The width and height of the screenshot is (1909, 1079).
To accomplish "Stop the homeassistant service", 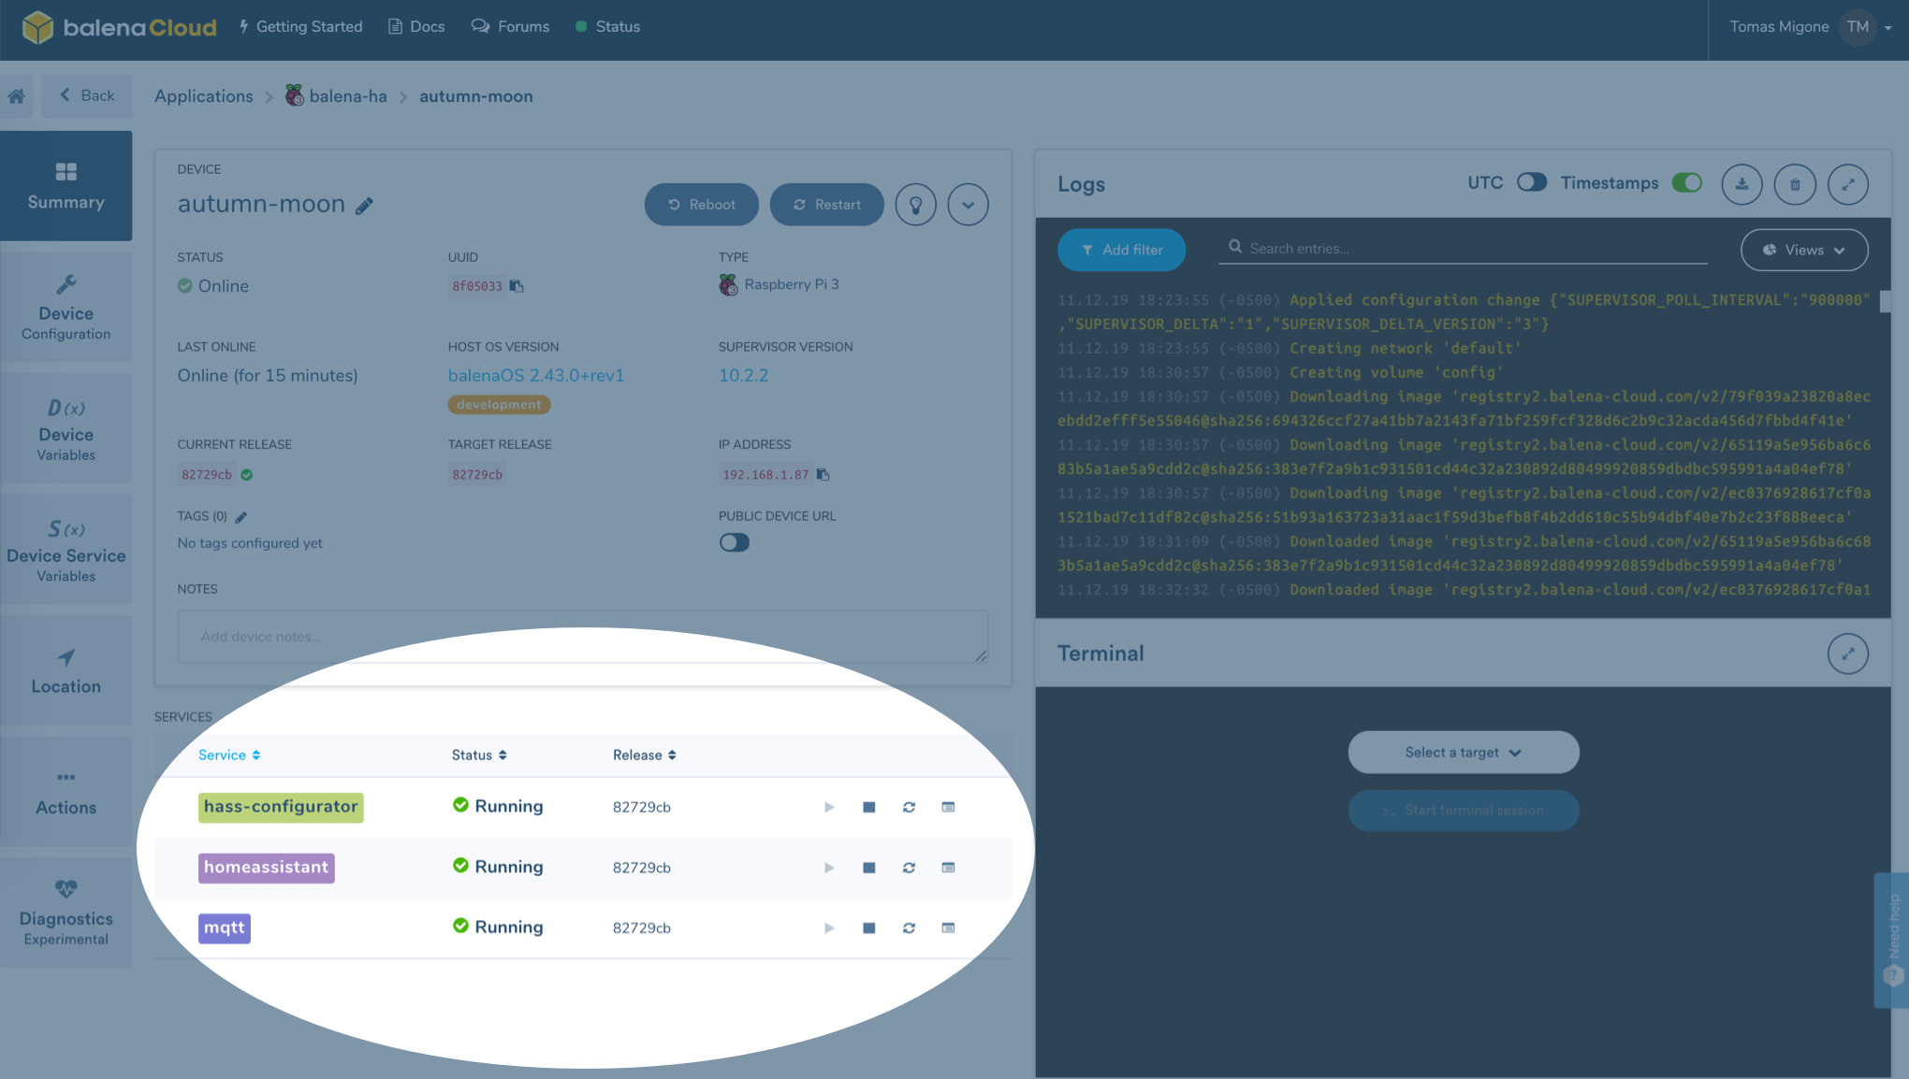I will [x=868, y=867].
